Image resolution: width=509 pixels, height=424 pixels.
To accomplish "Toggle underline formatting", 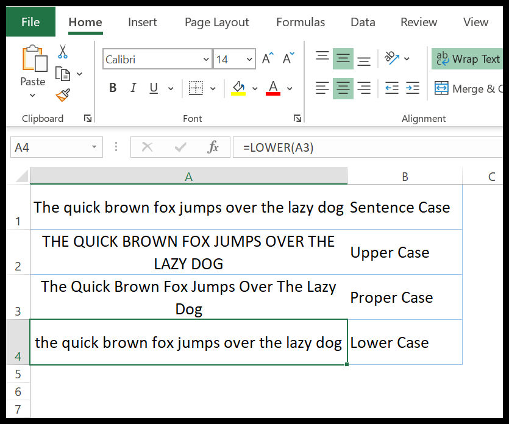I will pos(152,88).
